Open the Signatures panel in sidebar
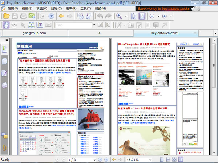Screen dimensions: 218x163 click(x=5, y=73)
